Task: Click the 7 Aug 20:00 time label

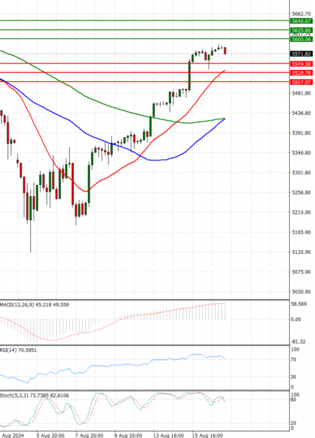Action: click(89, 435)
